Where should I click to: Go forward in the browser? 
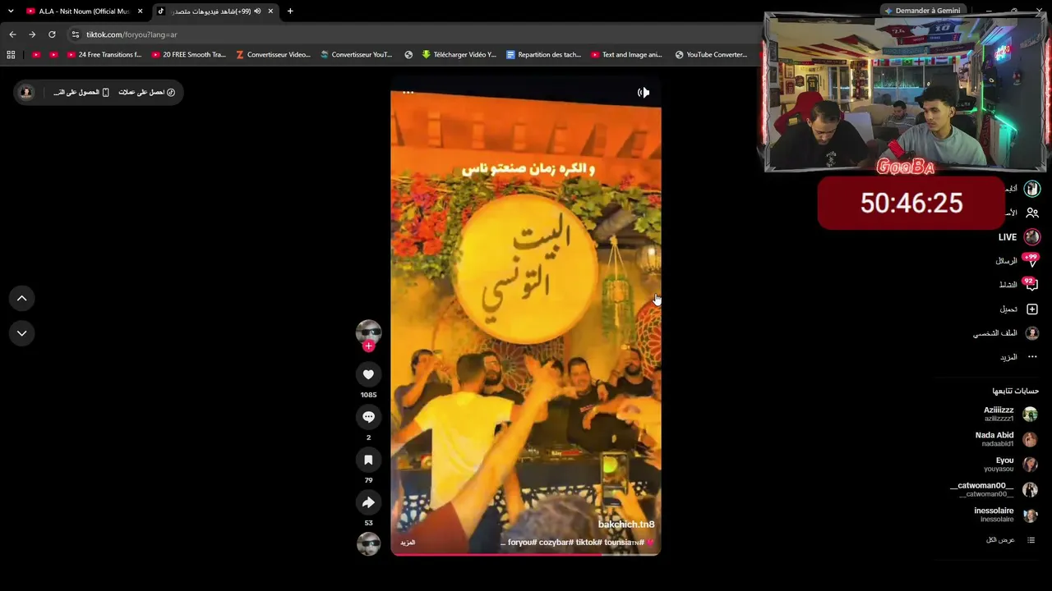(32, 34)
